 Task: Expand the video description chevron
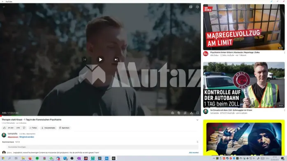click(x=197, y=120)
